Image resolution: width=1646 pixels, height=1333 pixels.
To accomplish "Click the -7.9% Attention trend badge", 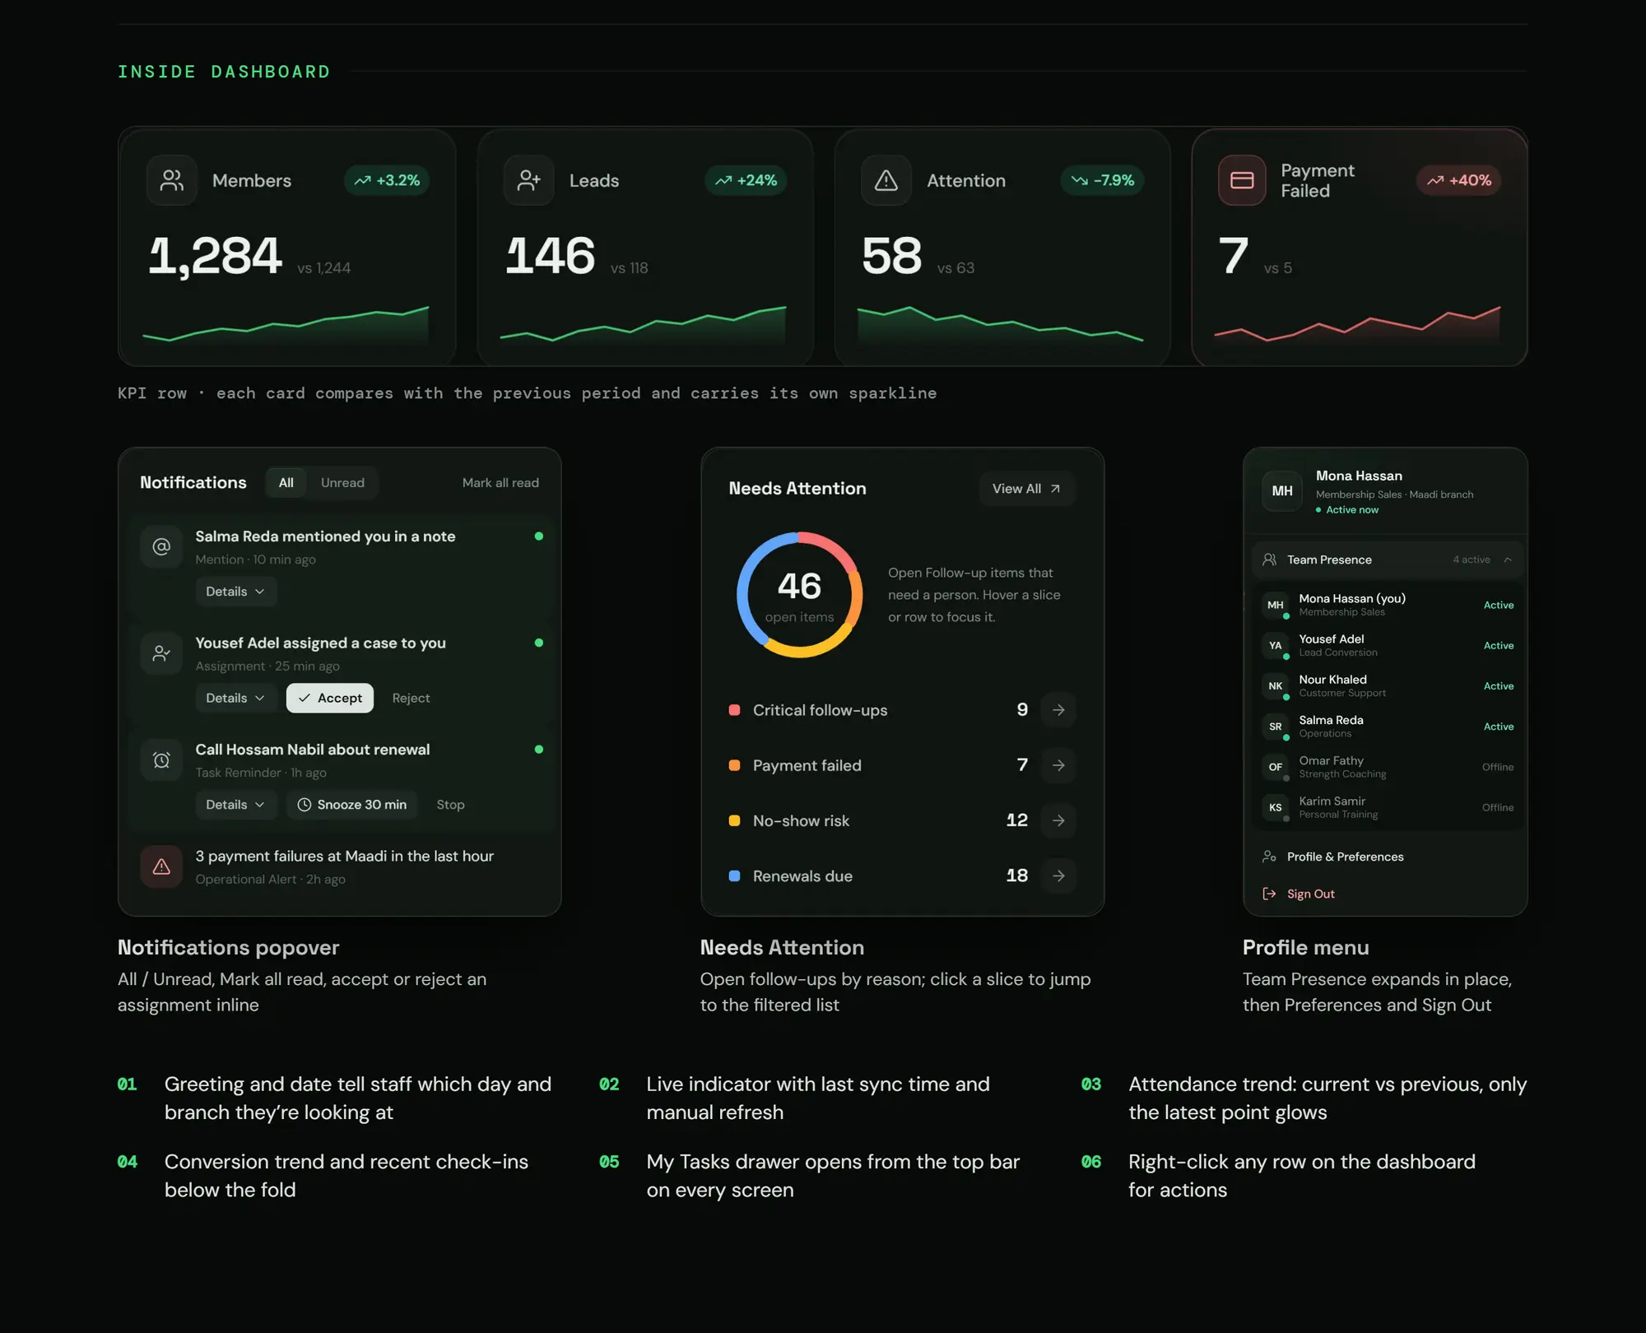I will pyautogui.click(x=1102, y=180).
